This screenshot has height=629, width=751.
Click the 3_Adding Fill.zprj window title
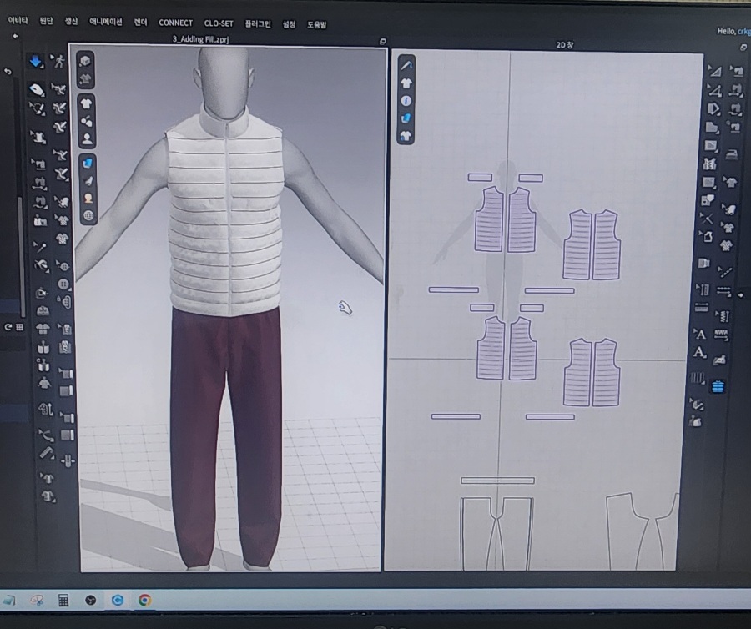pos(200,39)
